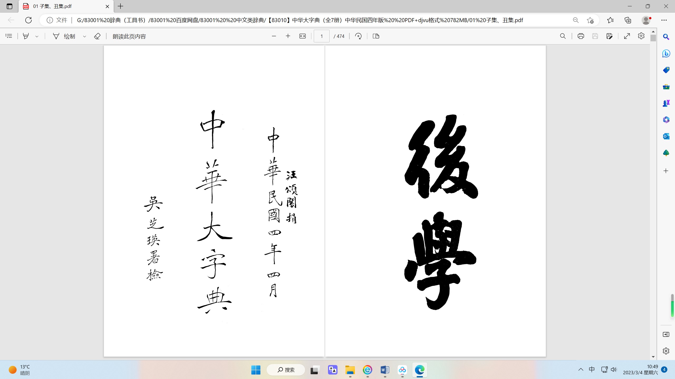Add a sidebar app with plus
This screenshot has width=675, height=379.
click(666, 171)
